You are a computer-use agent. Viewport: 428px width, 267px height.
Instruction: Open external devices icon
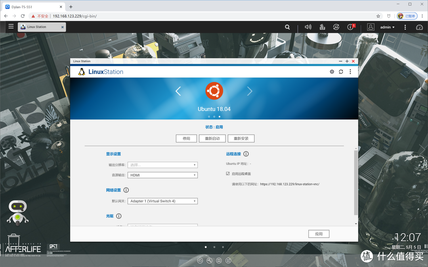coord(336,27)
